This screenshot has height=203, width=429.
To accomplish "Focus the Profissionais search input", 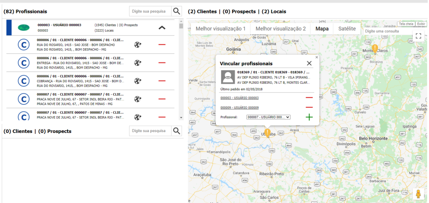I will click(x=150, y=11).
